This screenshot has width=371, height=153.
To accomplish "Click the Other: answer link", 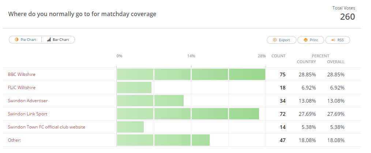I will pyautogui.click(x=14, y=140).
